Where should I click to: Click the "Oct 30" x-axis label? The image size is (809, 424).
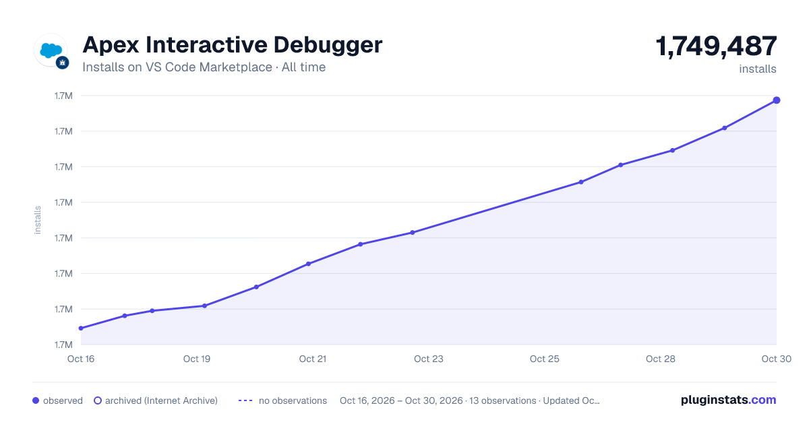775,359
